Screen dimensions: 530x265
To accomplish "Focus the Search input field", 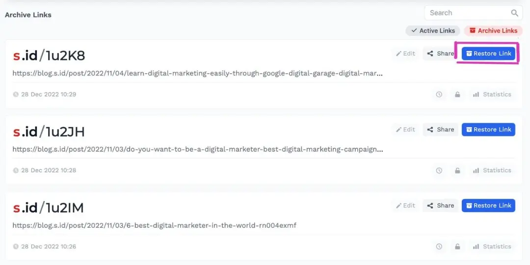I will [x=466, y=13].
